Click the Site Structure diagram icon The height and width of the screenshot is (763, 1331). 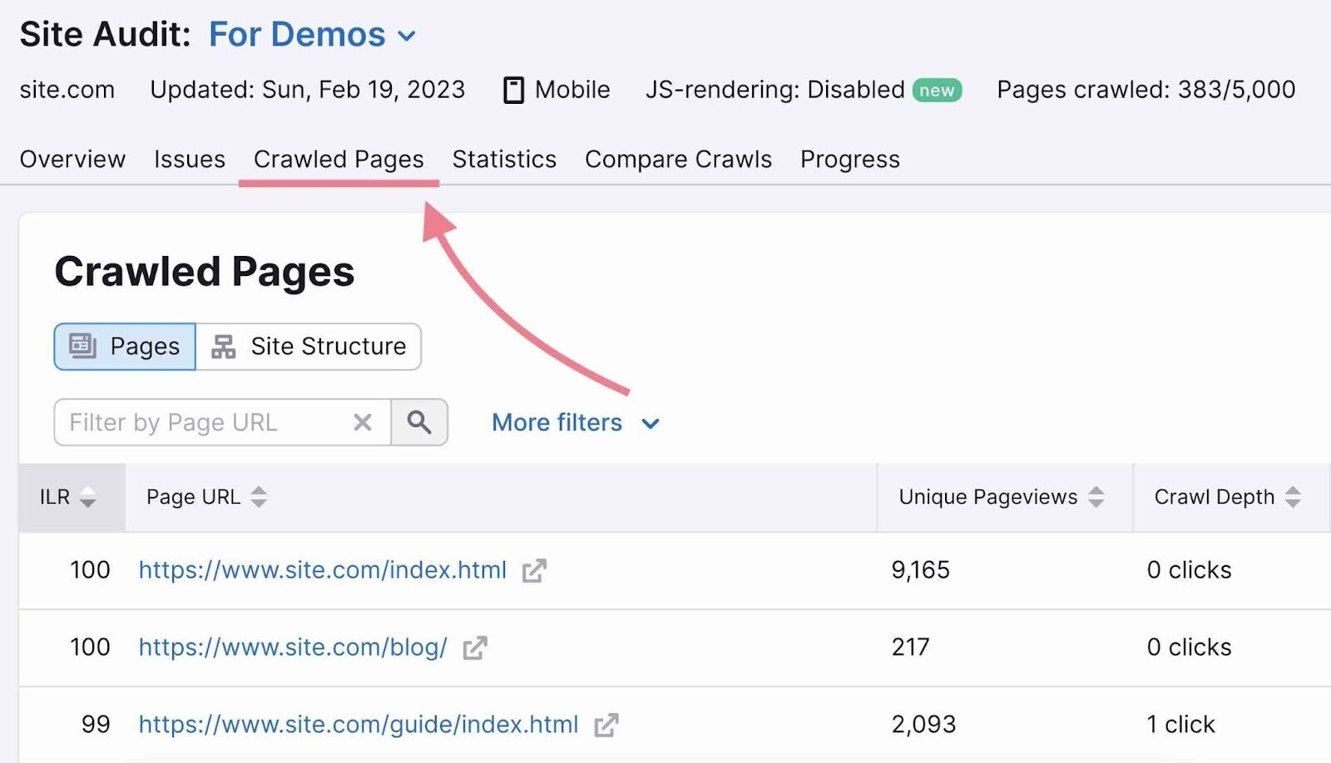coord(223,347)
